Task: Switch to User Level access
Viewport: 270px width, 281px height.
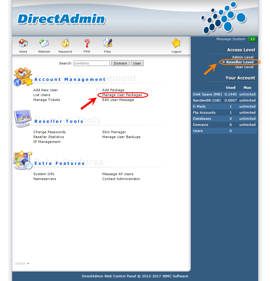Action: 244,67
